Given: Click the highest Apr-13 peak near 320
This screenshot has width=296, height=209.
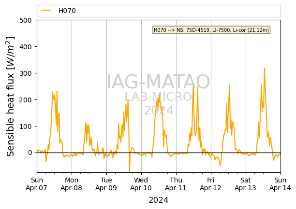Looking at the screenshot, I should (264, 69).
